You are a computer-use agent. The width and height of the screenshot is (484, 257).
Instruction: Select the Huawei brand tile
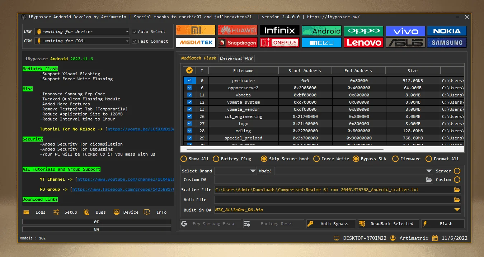pyautogui.click(x=238, y=30)
